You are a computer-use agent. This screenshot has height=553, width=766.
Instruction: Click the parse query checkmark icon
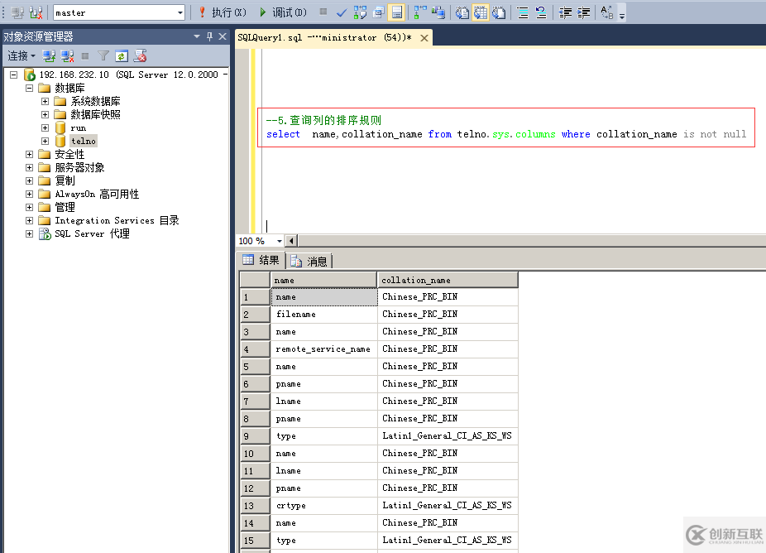[342, 12]
